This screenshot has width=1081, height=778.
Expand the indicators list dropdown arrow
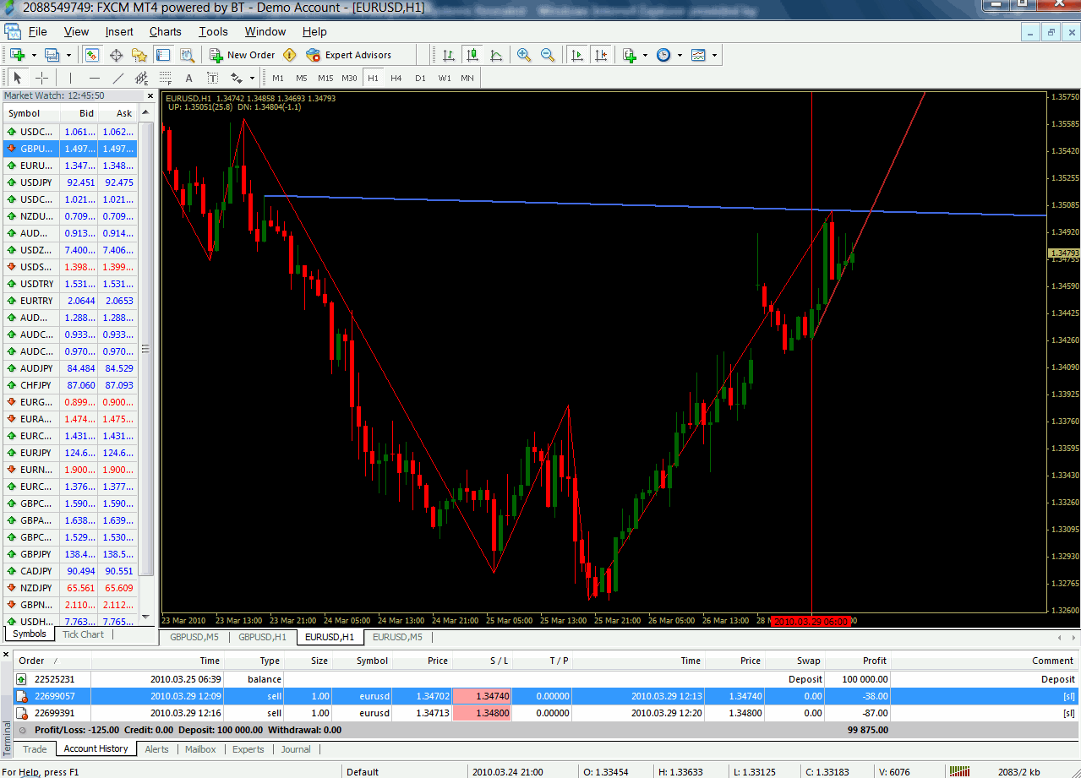pyautogui.click(x=645, y=55)
